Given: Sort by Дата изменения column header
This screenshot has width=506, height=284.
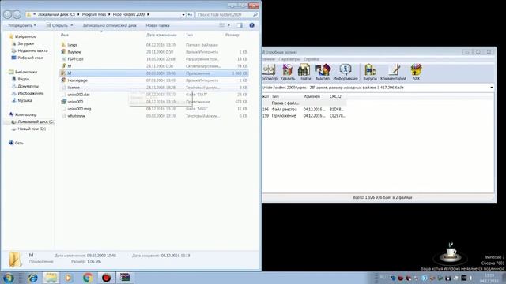Looking at the screenshot, I should 161,35.
